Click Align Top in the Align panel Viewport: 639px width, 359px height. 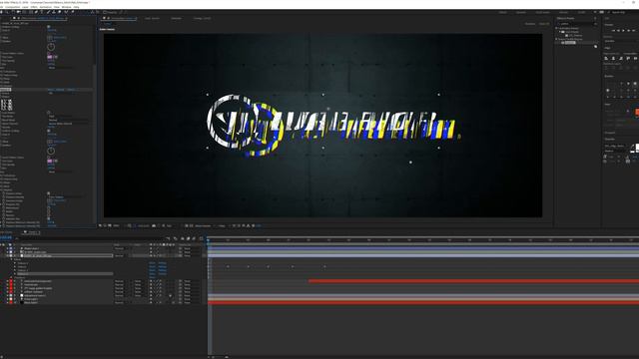coord(628,58)
